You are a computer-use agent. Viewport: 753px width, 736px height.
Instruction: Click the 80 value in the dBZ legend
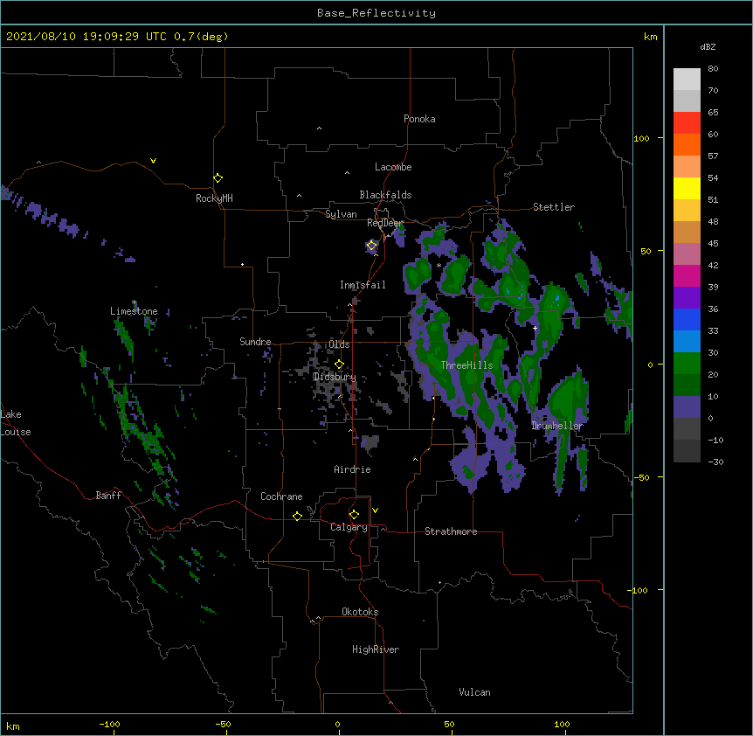click(713, 69)
